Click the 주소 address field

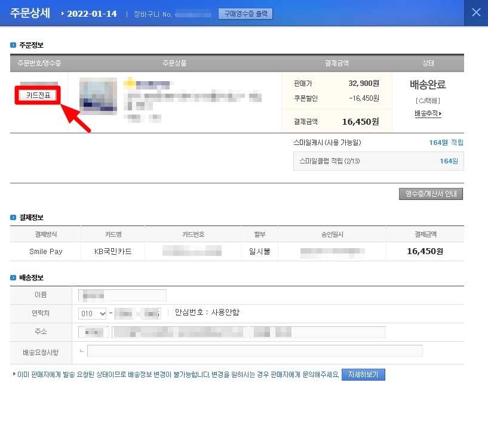(233, 332)
